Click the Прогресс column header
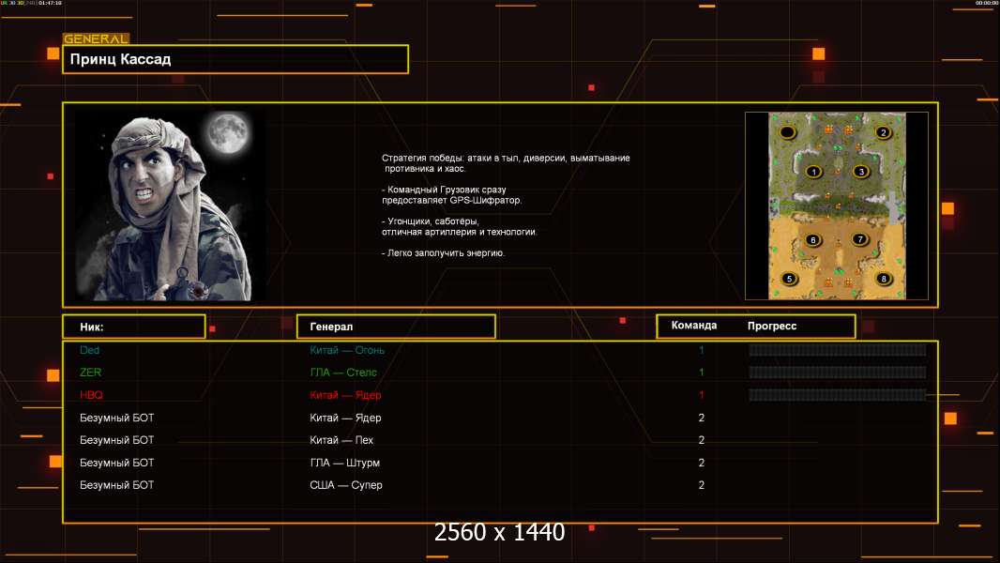 click(x=772, y=327)
